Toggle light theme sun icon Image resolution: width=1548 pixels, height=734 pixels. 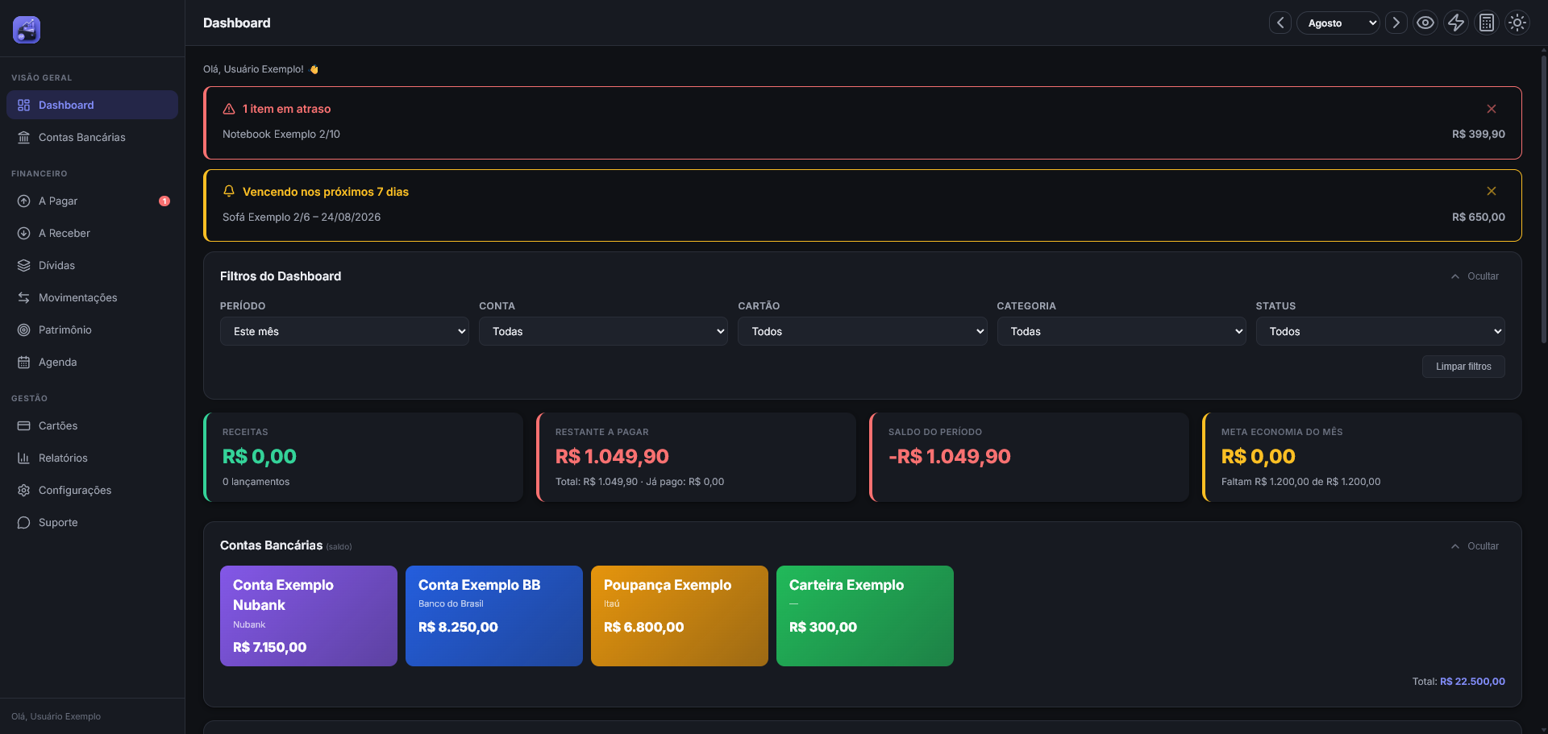[1517, 23]
